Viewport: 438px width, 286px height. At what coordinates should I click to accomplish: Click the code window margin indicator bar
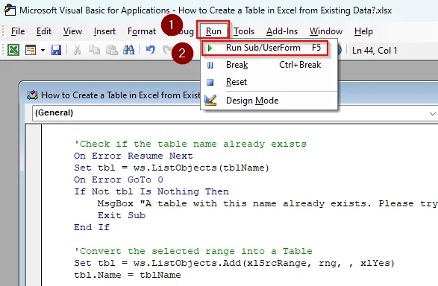[x=34, y=205]
